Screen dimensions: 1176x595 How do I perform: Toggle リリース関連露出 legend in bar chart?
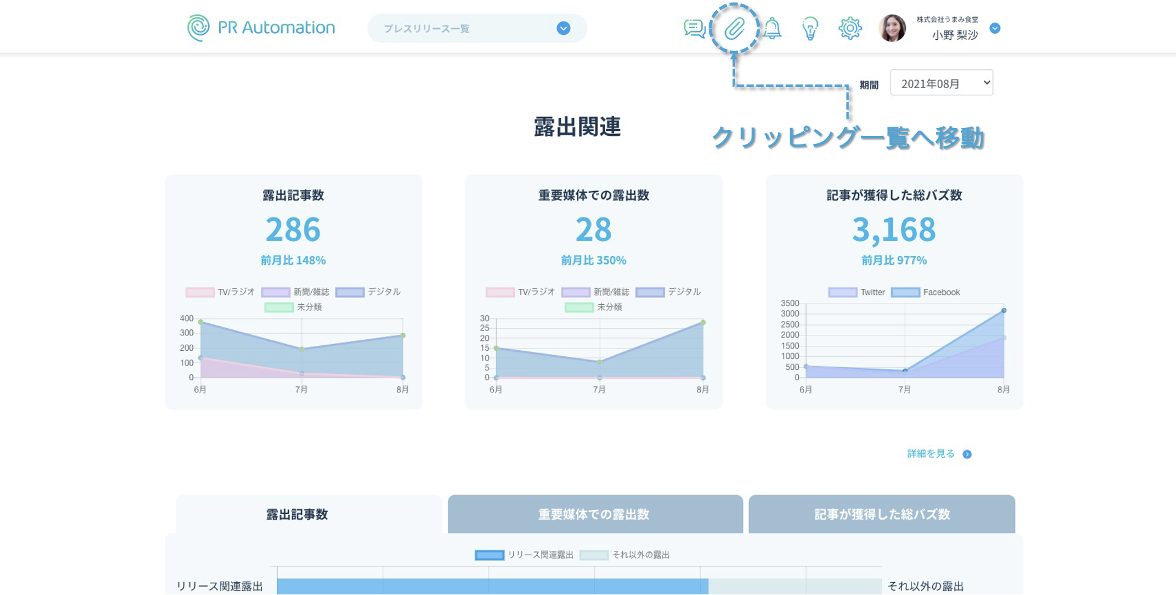click(524, 555)
